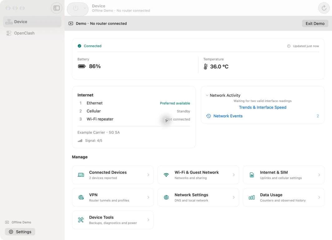
Task: Click the clock icon beside Updated just now
Action: pyautogui.click(x=289, y=46)
